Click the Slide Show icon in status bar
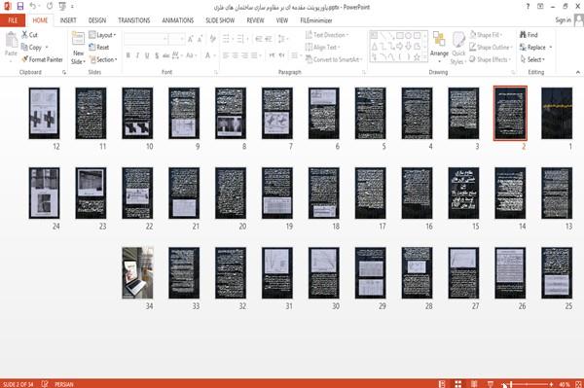 pos(491,384)
